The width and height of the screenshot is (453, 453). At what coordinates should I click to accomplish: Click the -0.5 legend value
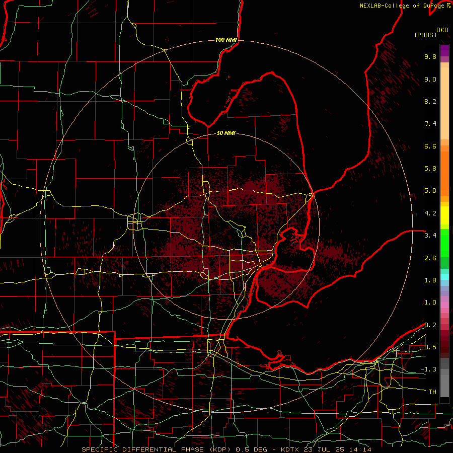[x=428, y=347]
